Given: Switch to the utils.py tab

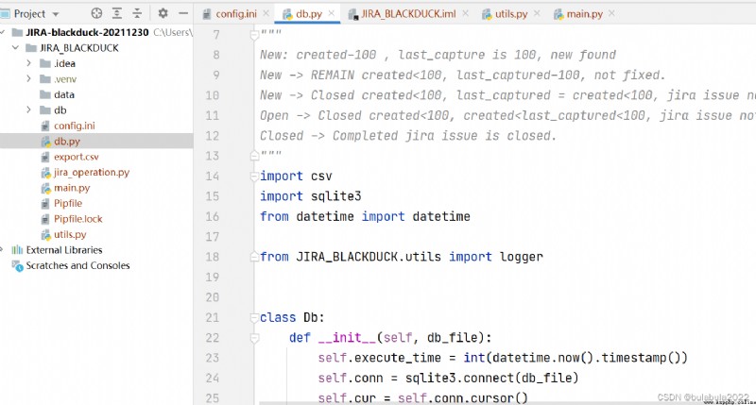Looking at the screenshot, I should pyautogui.click(x=511, y=14).
